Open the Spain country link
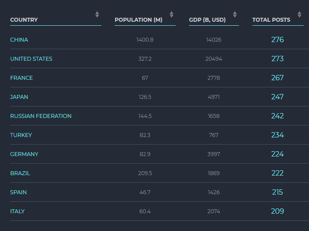309x231 pixels. coord(18,192)
